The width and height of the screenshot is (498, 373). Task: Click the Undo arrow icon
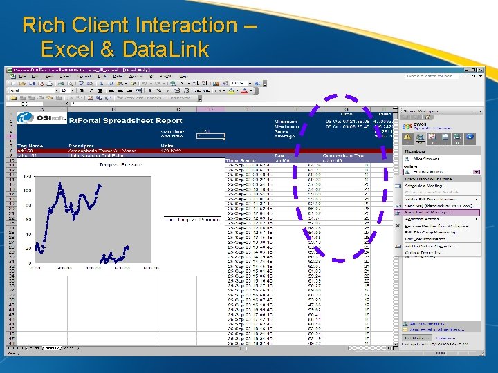click(x=145, y=84)
